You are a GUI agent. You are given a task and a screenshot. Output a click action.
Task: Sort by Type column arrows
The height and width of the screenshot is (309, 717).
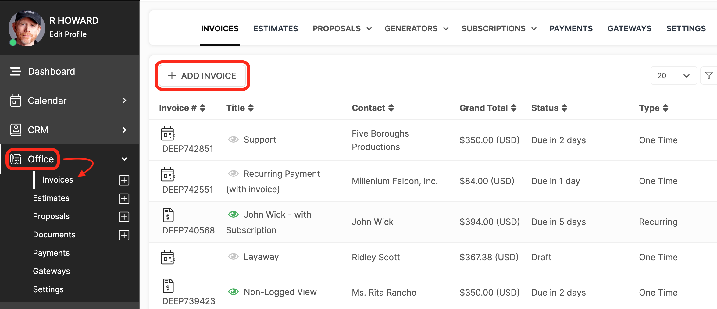tap(665, 108)
